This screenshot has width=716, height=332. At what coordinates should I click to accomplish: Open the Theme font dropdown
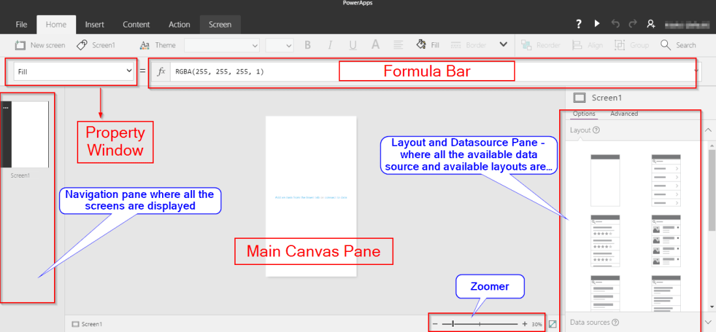pos(223,45)
